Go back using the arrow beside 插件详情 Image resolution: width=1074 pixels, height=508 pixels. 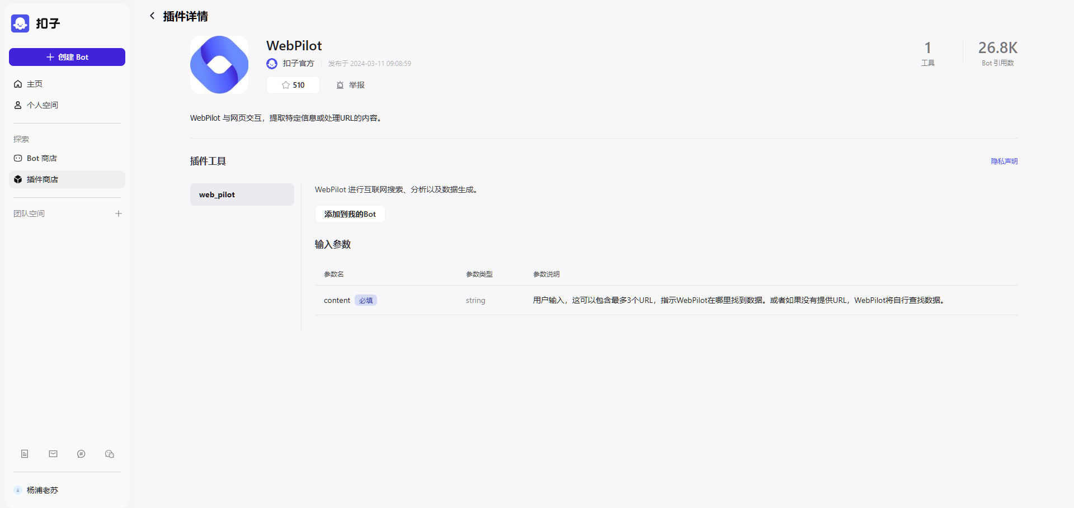click(x=152, y=16)
